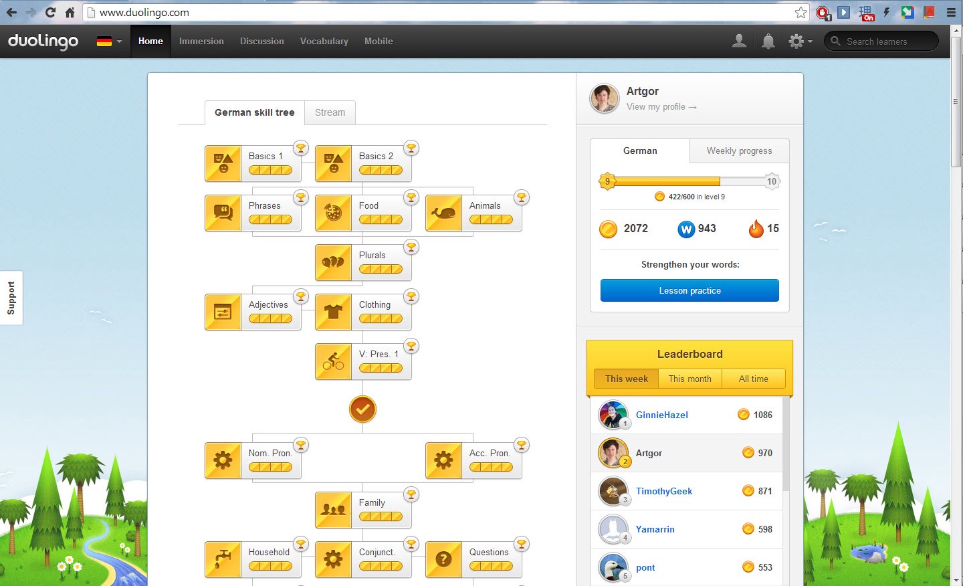Show the This week leaderboard
This screenshot has width=963, height=586.
click(x=627, y=379)
